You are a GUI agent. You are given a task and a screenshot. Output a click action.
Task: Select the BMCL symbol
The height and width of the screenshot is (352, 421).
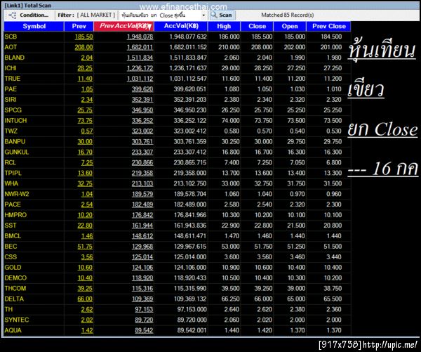tap(13, 236)
